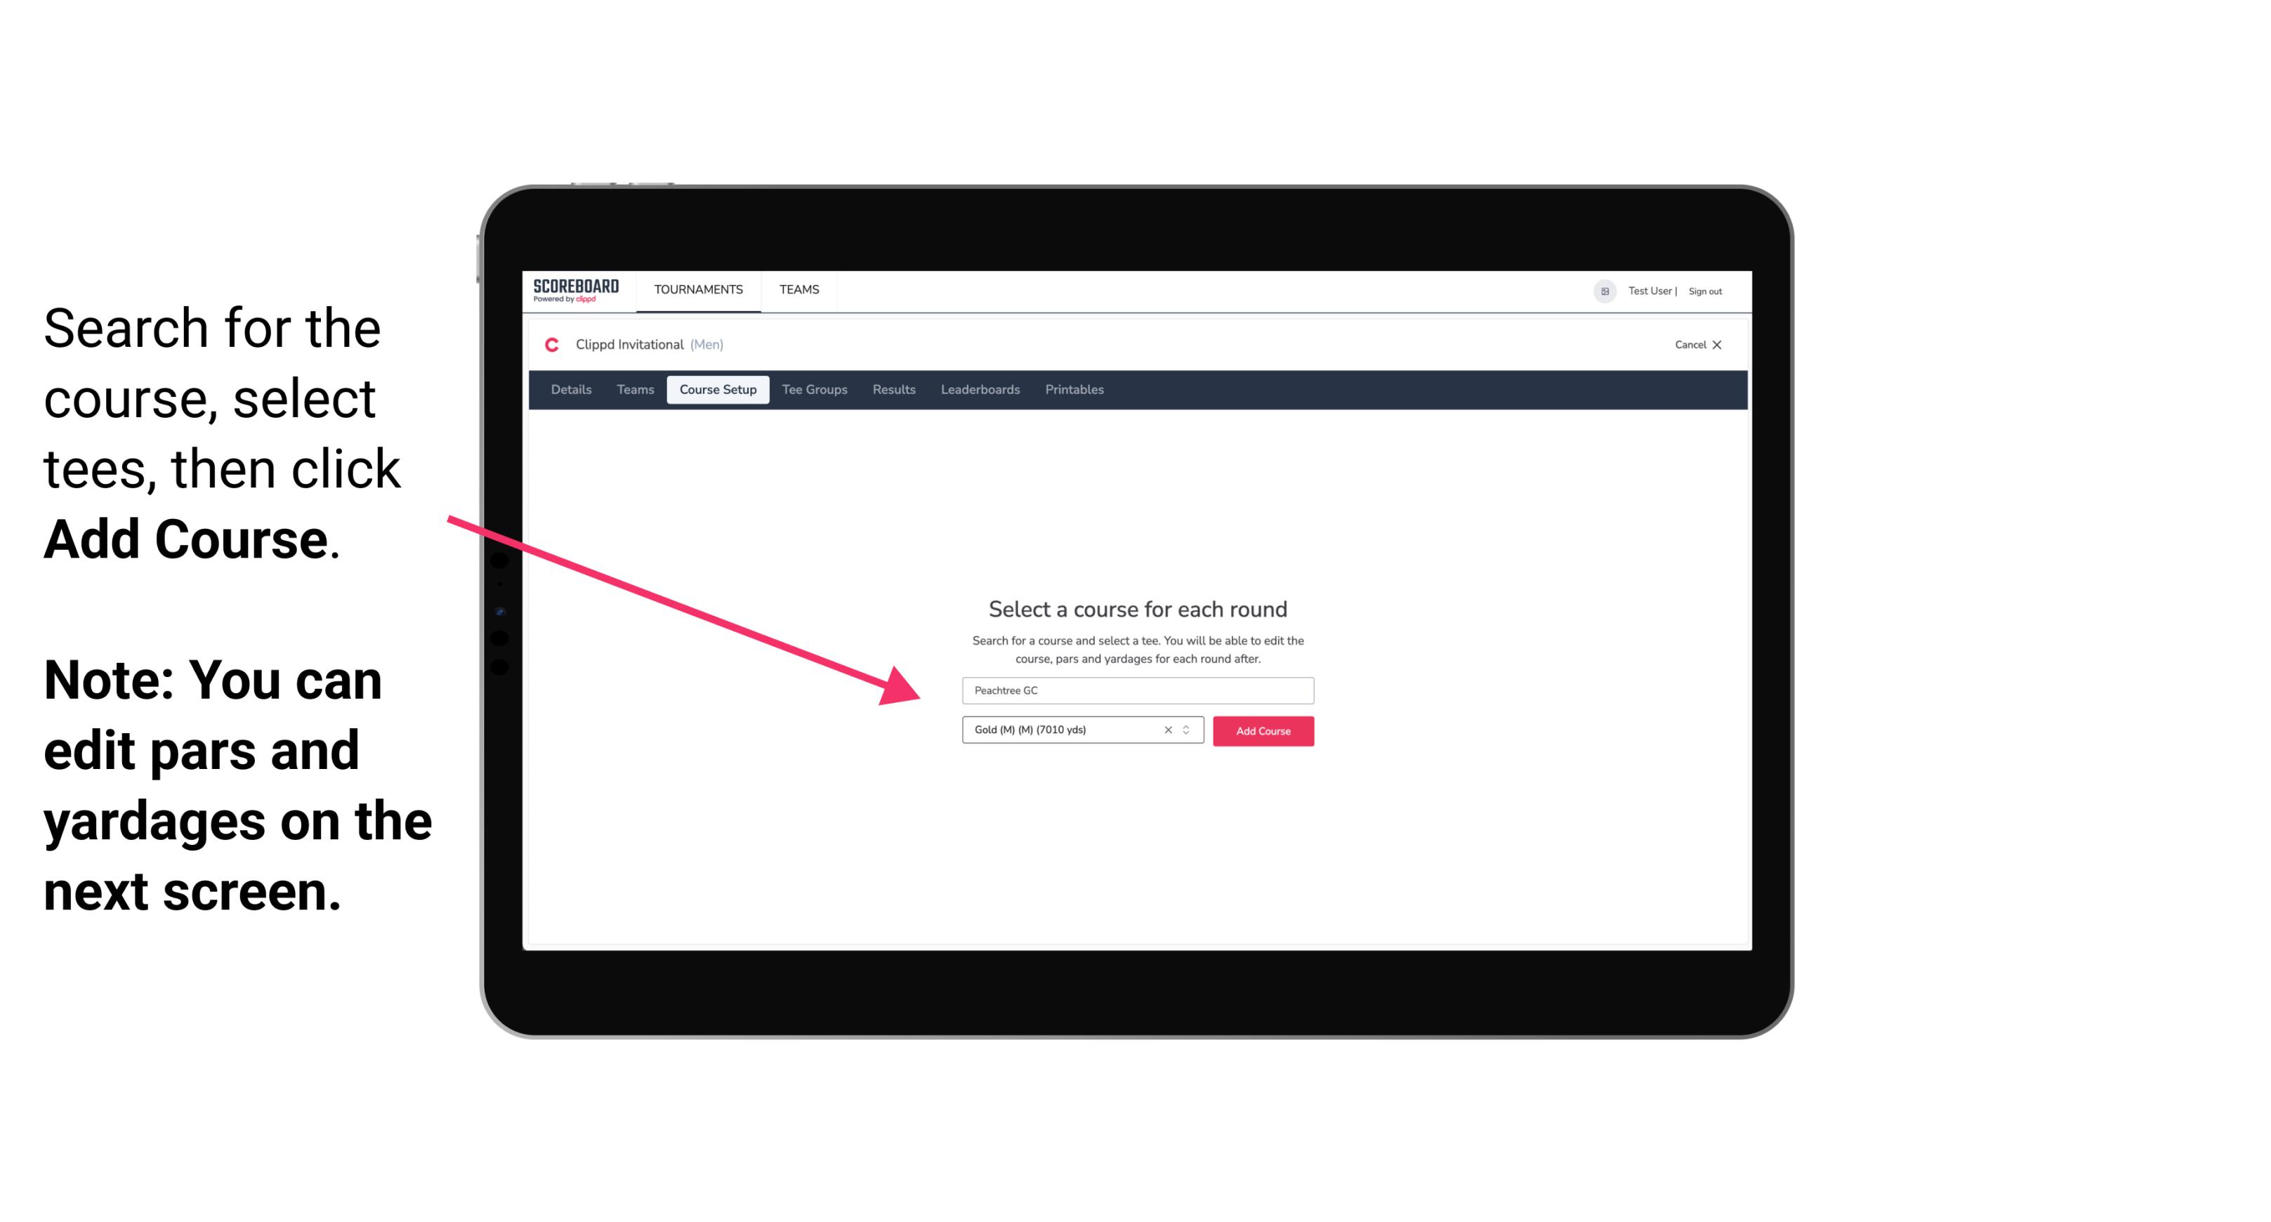Click the stepper up arrow on tee selector
This screenshot has width=2271, height=1222.
pos(1188,727)
